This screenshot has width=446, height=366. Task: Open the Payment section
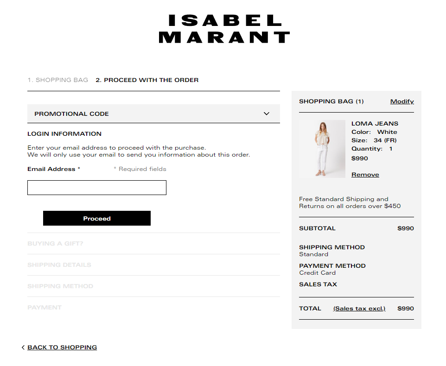(x=45, y=308)
